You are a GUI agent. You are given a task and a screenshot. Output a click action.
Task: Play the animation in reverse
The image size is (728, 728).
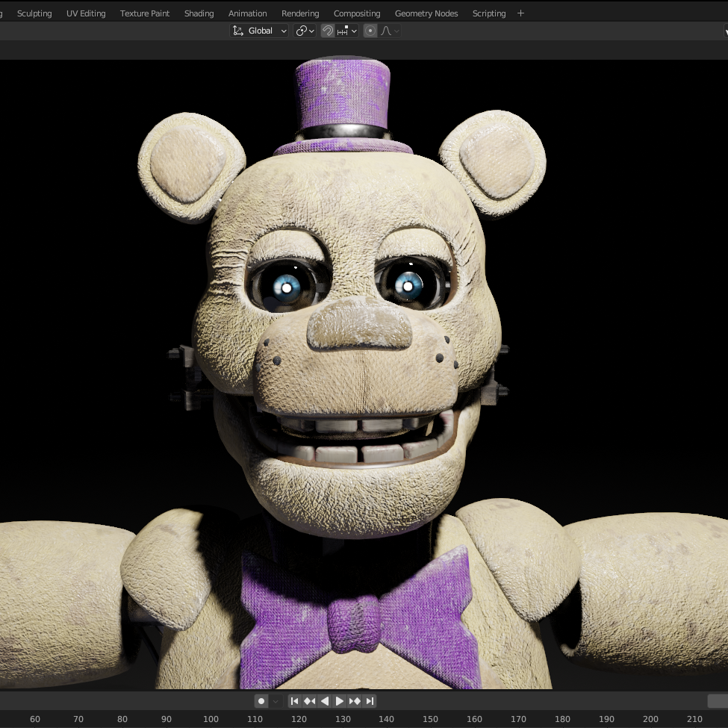(x=325, y=701)
